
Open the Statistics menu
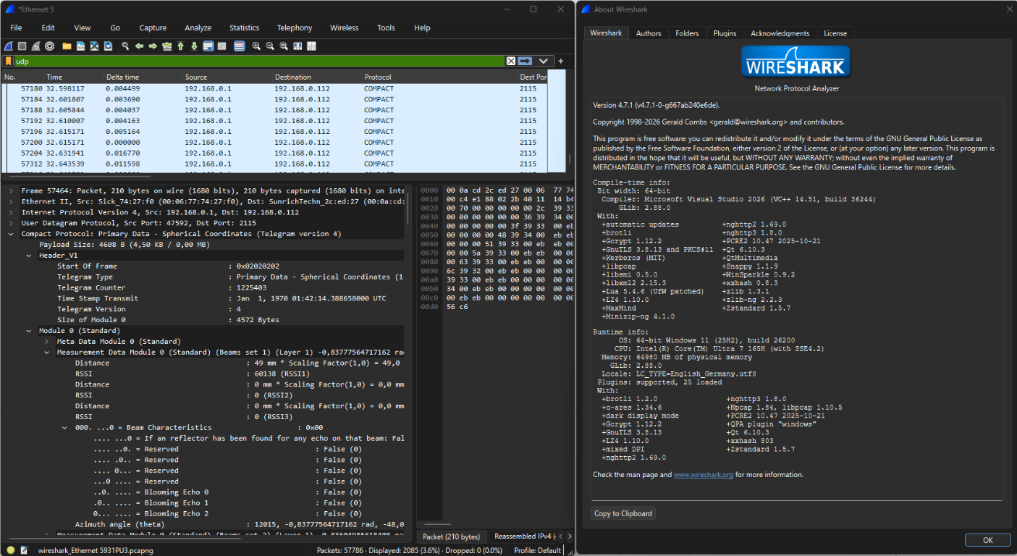244,28
